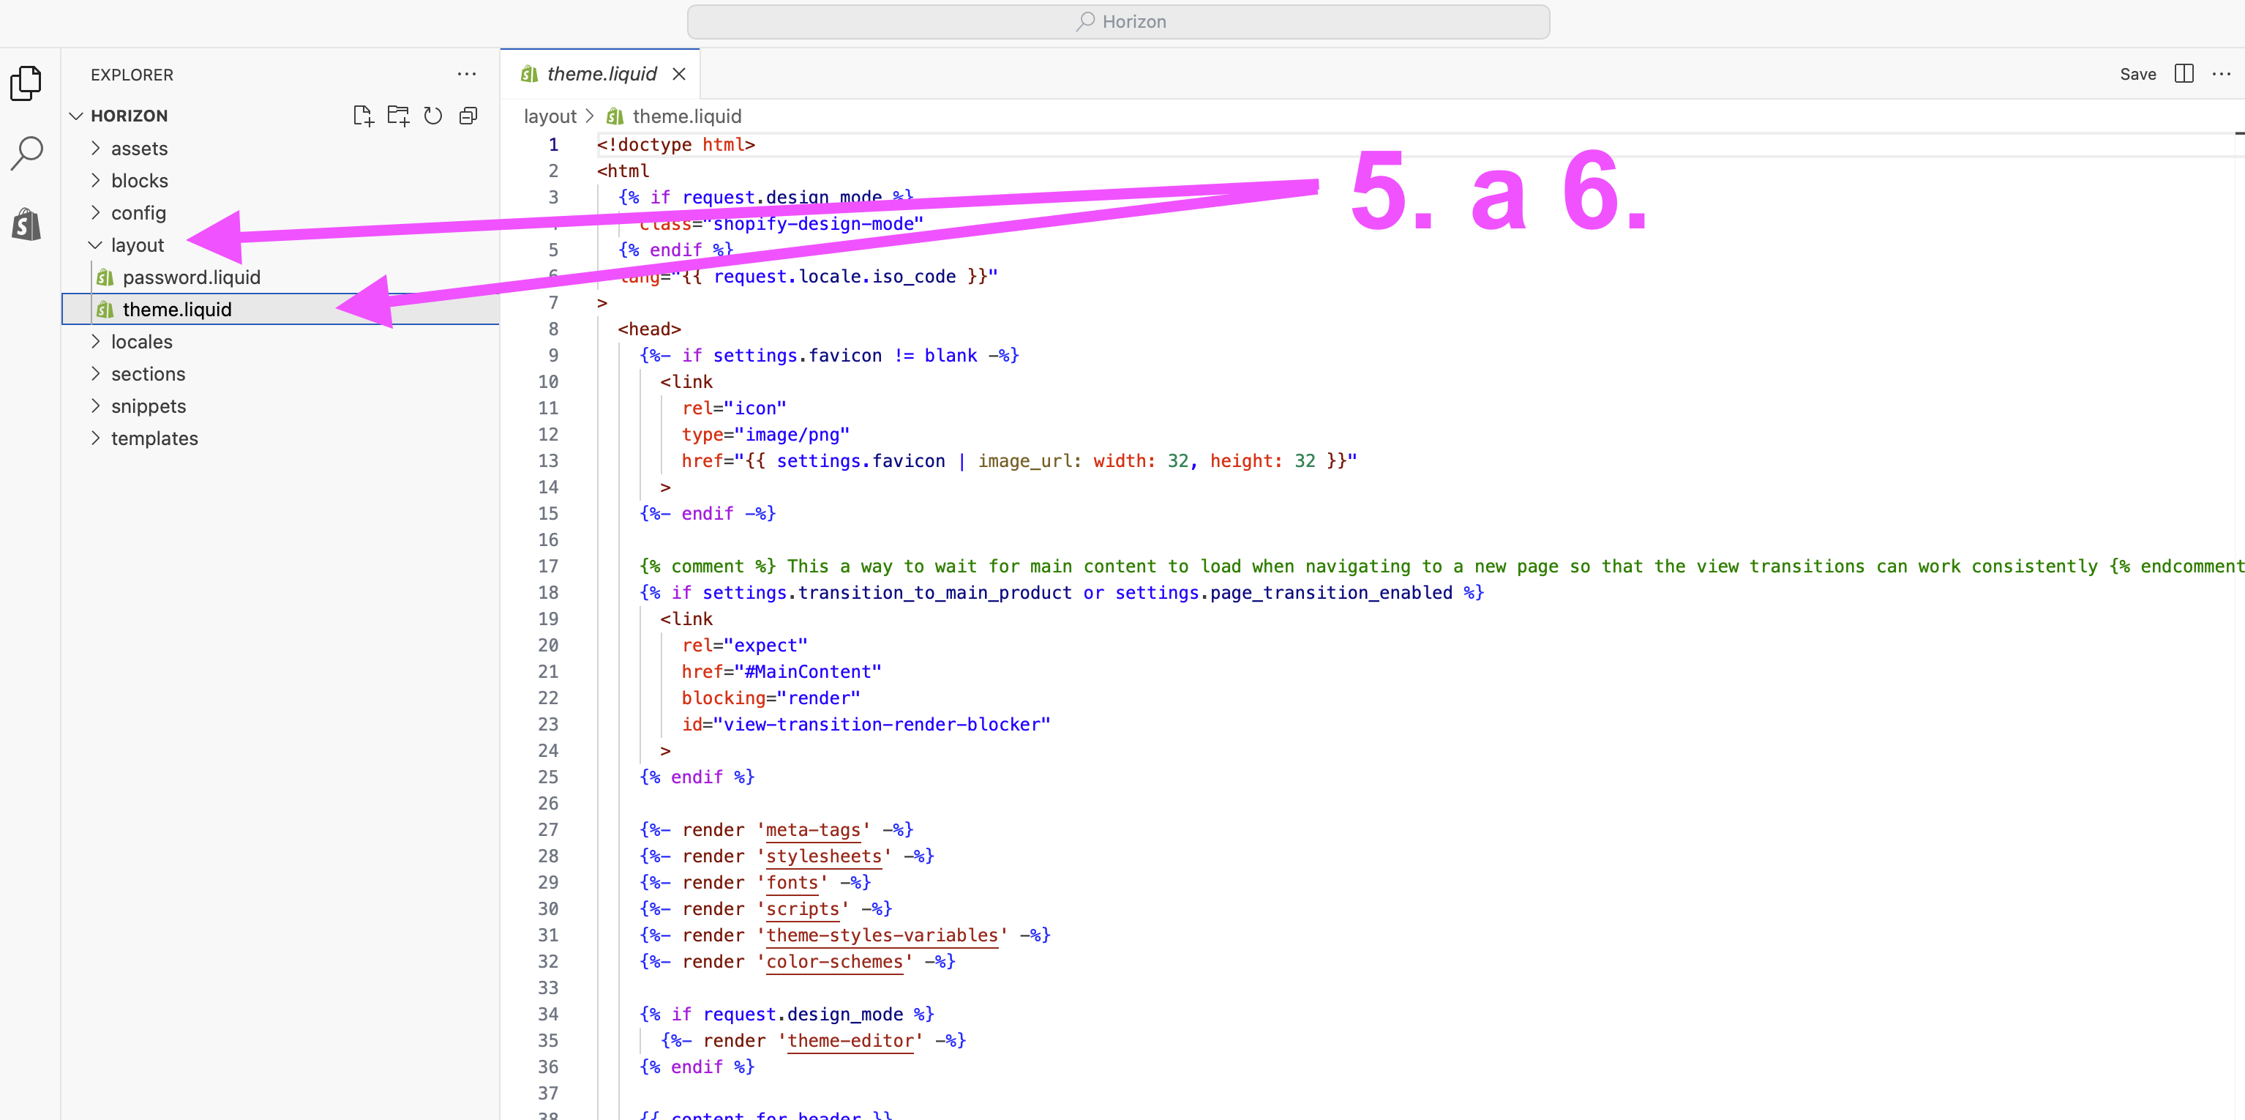Open the Explorer files icon in activity bar
Viewport: 2245px width, 1120px height.
coord(26,83)
